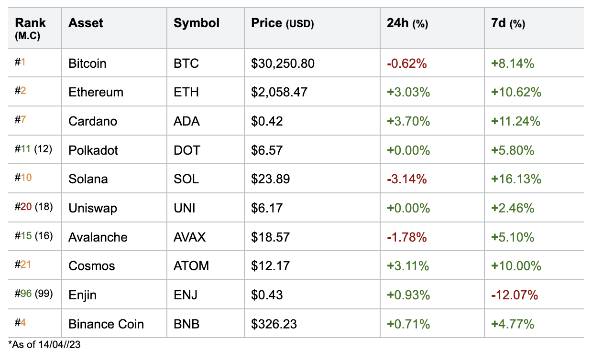Select the Cosmos asset name
Image resolution: width=592 pixels, height=359 pixels.
click(x=92, y=266)
